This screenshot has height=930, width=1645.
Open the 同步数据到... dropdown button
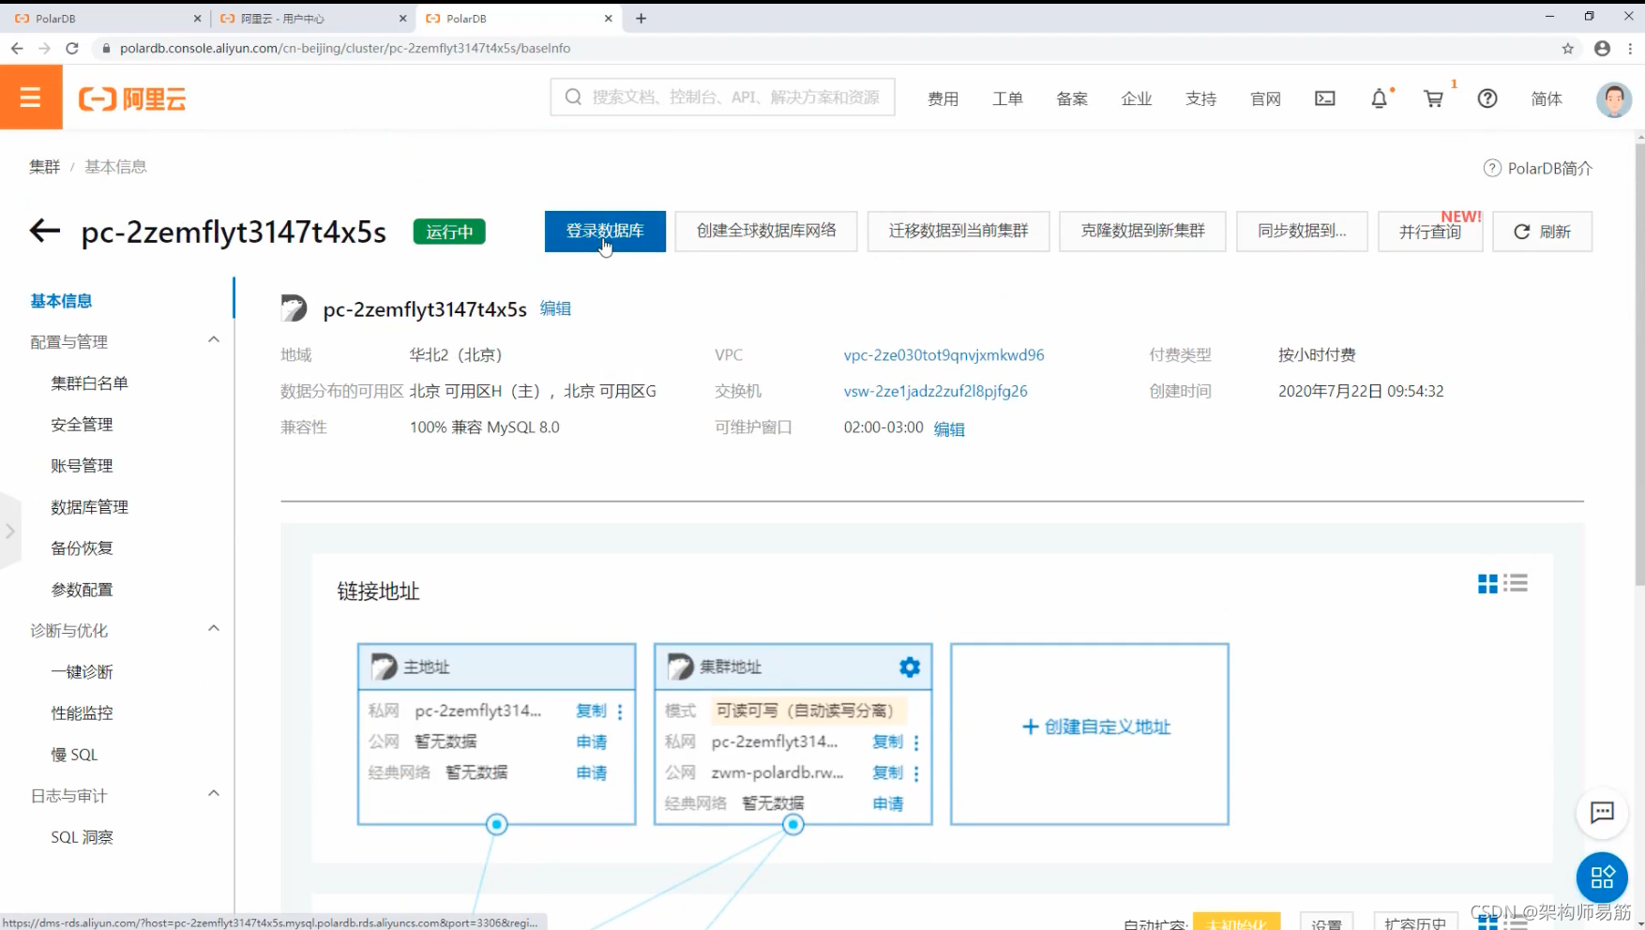point(1302,231)
